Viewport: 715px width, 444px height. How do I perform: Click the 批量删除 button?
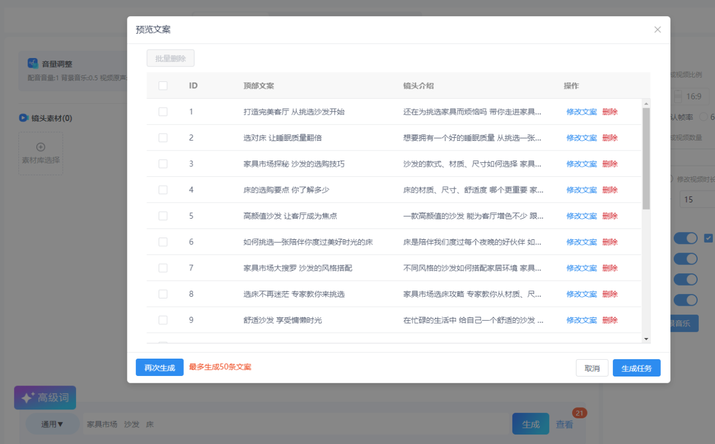pyautogui.click(x=170, y=59)
